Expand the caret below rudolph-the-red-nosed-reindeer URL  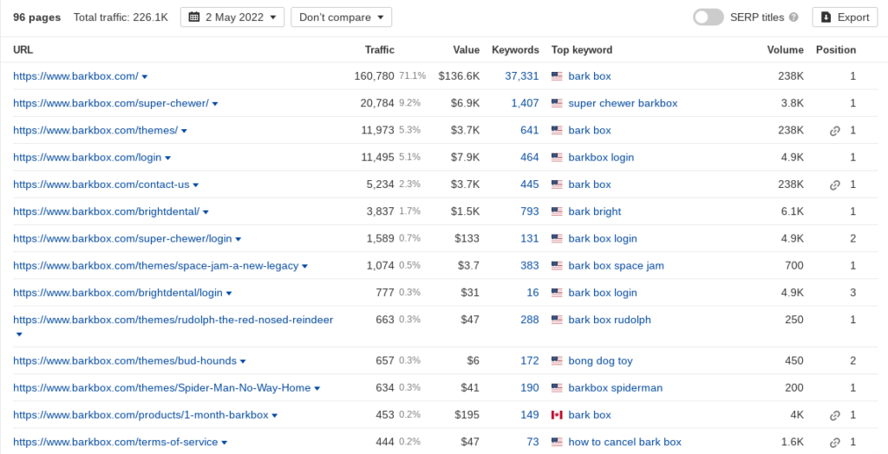(x=19, y=334)
